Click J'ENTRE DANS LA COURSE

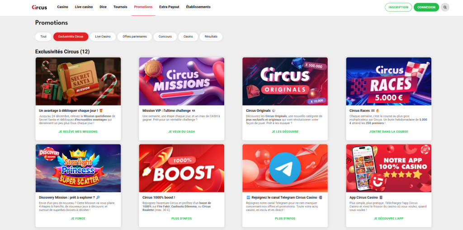[388, 132]
